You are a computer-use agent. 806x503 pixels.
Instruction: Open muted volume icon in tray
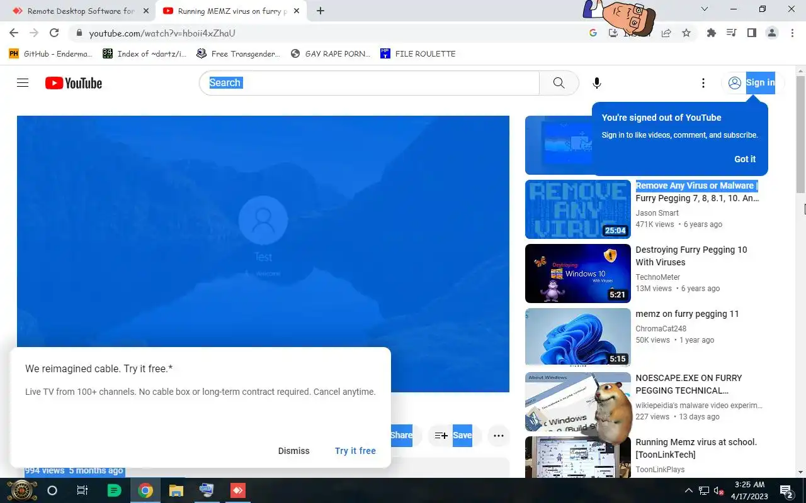718,490
